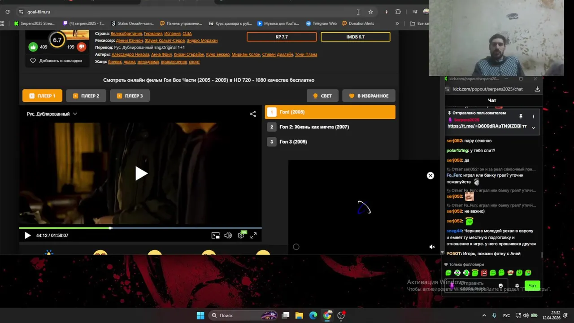The width and height of the screenshot is (574, 323).
Task: Open pinned message three-dot menu
Action: [x=533, y=117]
